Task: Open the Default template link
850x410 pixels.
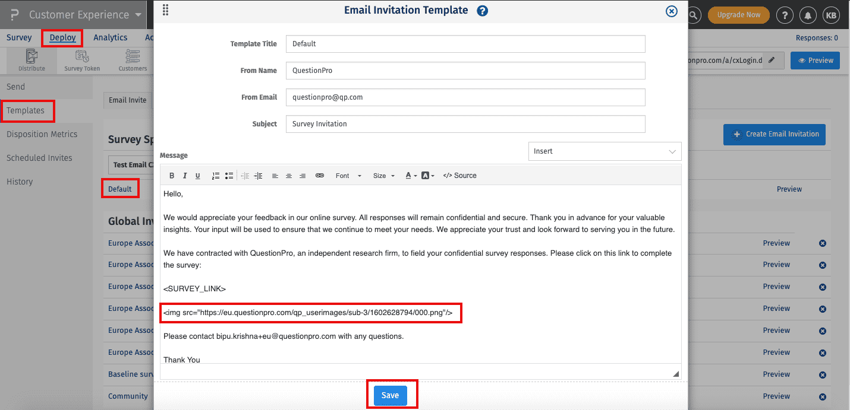Action: coord(120,189)
